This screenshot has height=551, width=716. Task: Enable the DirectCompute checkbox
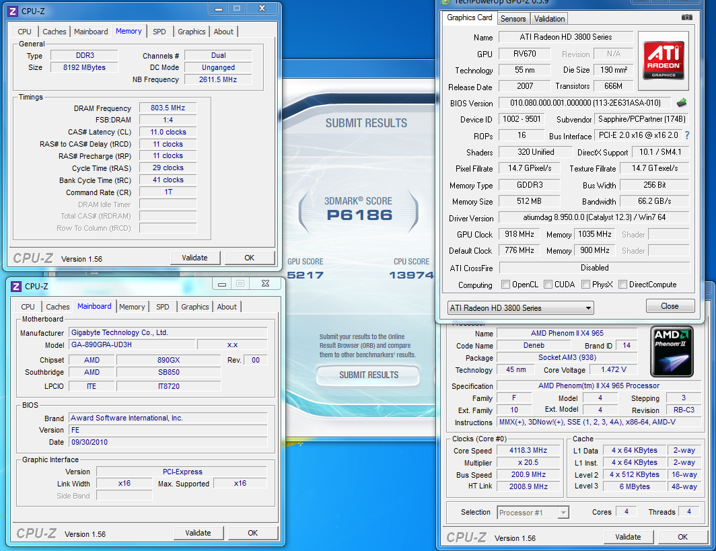click(x=622, y=285)
